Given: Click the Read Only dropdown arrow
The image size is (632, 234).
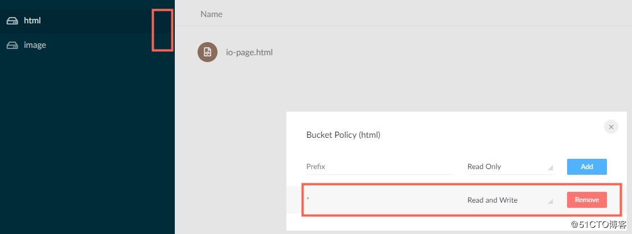Looking at the screenshot, I should 550,169.
